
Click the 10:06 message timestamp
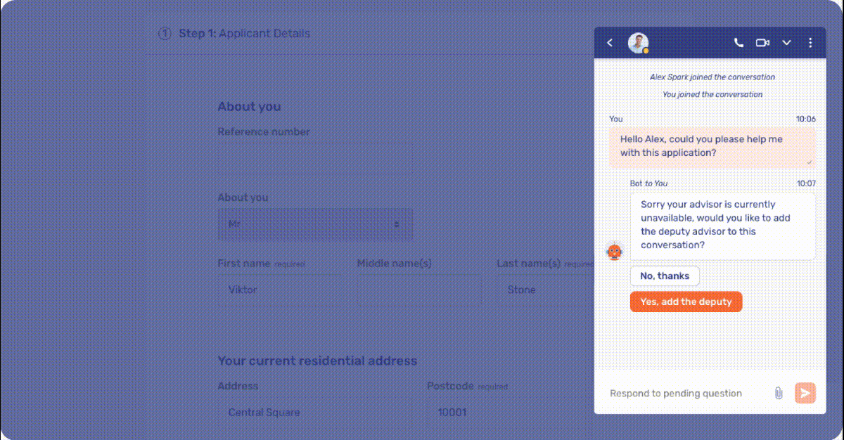point(806,119)
